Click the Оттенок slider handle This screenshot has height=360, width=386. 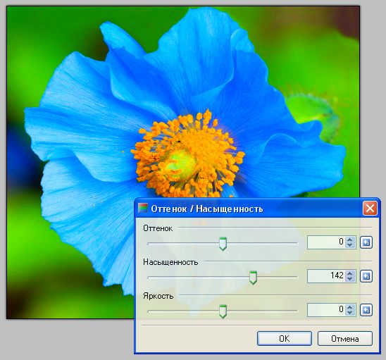tap(223, 244)
